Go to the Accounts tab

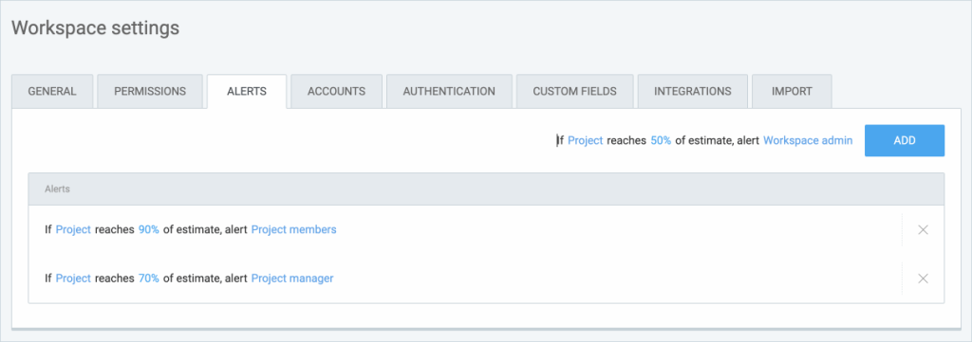tap(337, 92)
